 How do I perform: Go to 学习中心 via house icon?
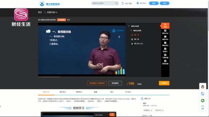138,3
